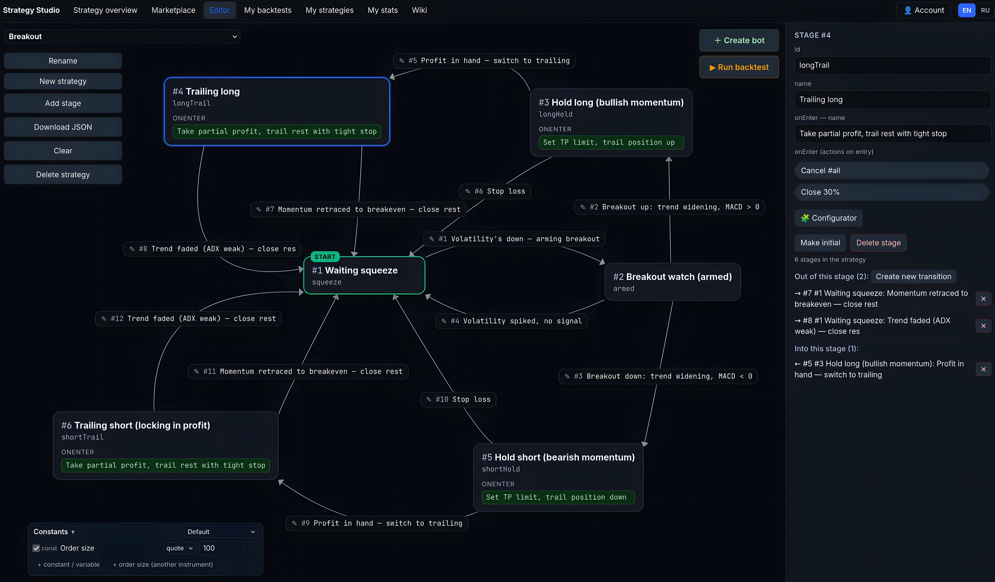Screen dimensions: 995x582
Task: Remove outgoing transition #8 with its X button
Action: click(x=983, y=326)
